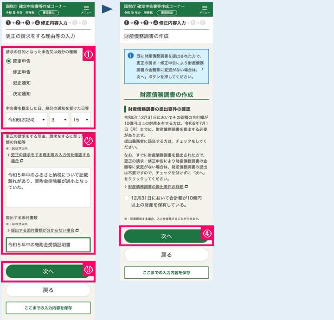Click step 2 indicator on left screen
This screenshot has width=334, height=320.
(18, 23)
